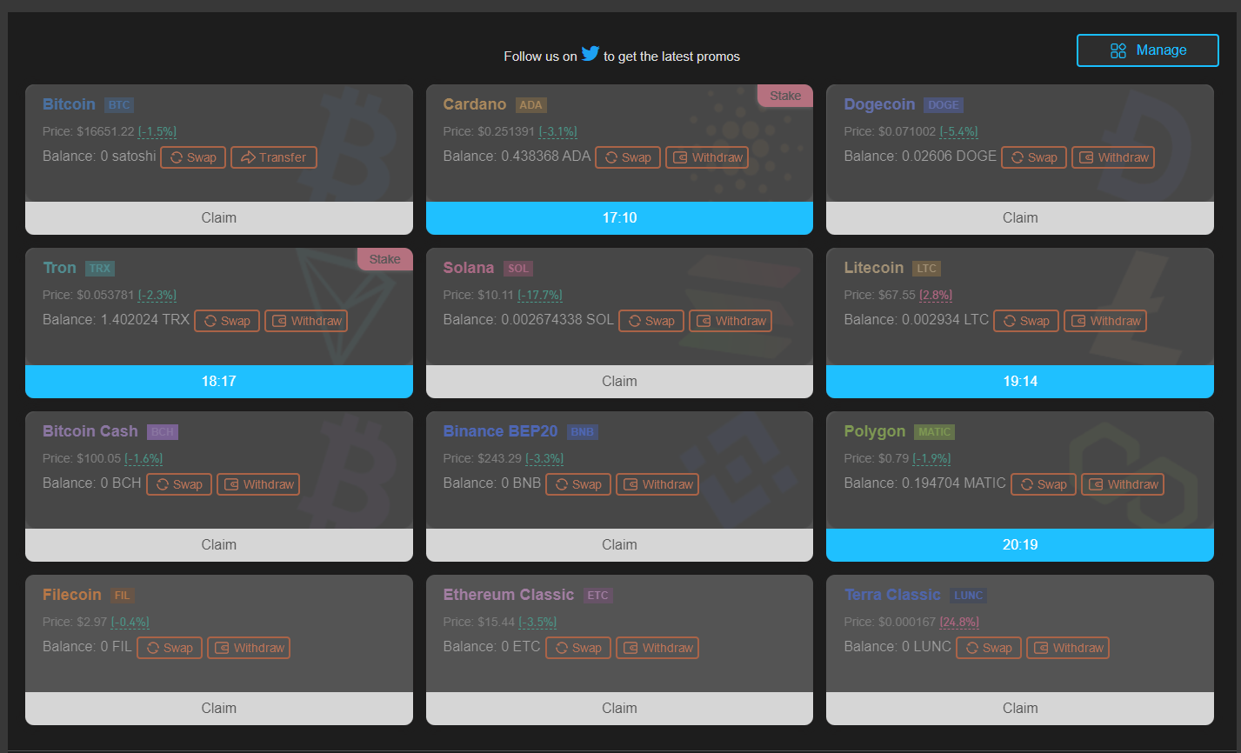Image resolution: width=1241 pixels, height=753 pixels.
Task: Swap Ethereum Classic balance
Action: 578,648
